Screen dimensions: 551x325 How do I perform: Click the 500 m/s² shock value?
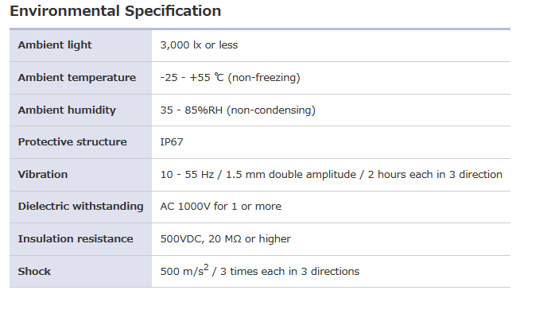259,272
